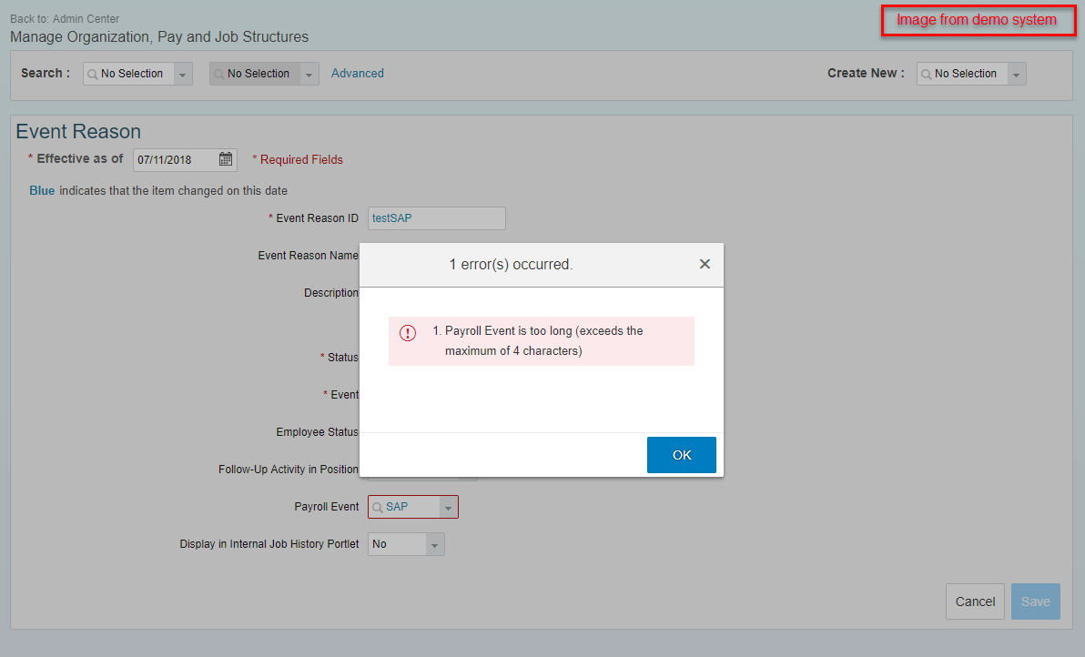Click the Event Reason heading
Image resolution: width=1085 pixels, height=657 pixels.
click(x=78, y=131)
